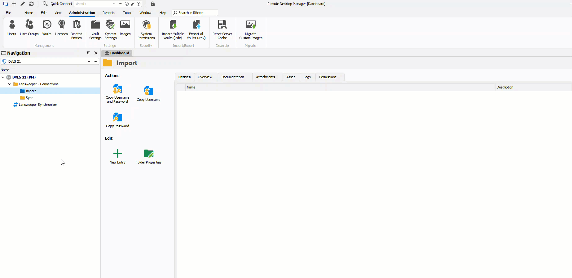Open Deleted Entries in ribbon
The height and width of the screenshot is (278, 572).
click(x=77, y=29)
